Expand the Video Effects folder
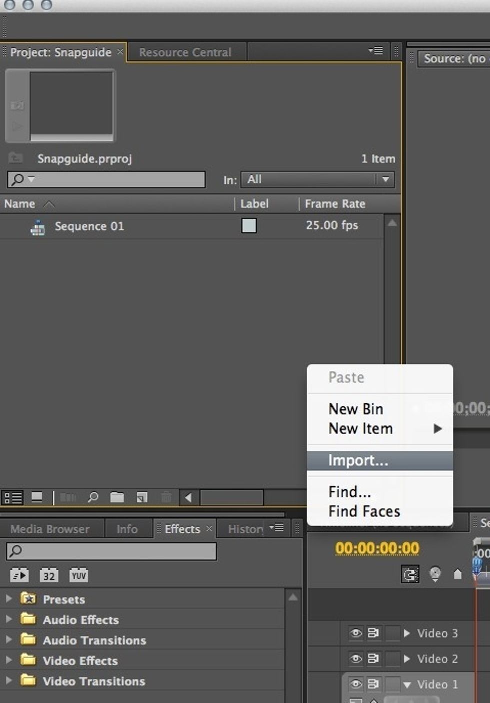The image size is (490, 703). click(10, 660)
